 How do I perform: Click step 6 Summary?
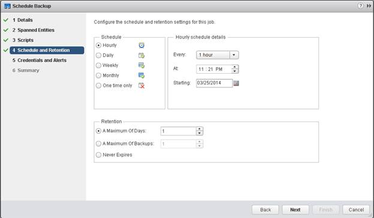coord(26,70)
